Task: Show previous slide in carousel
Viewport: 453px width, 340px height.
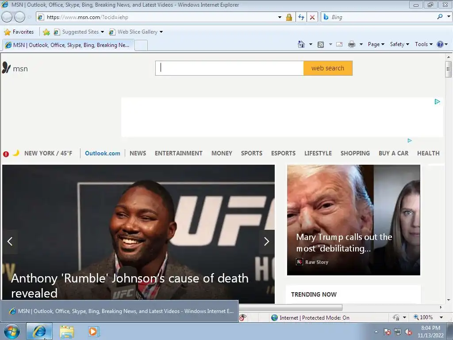Action: tap(10, 241)
